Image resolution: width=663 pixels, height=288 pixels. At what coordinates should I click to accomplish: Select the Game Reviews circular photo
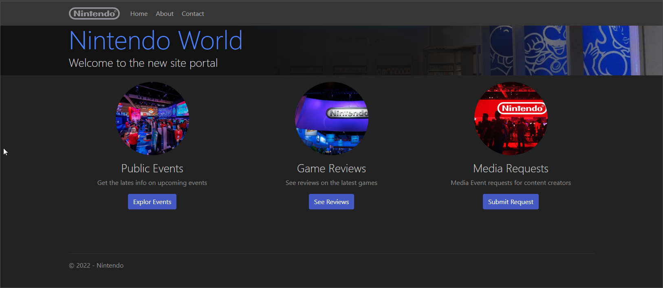[x=332, y=119]
